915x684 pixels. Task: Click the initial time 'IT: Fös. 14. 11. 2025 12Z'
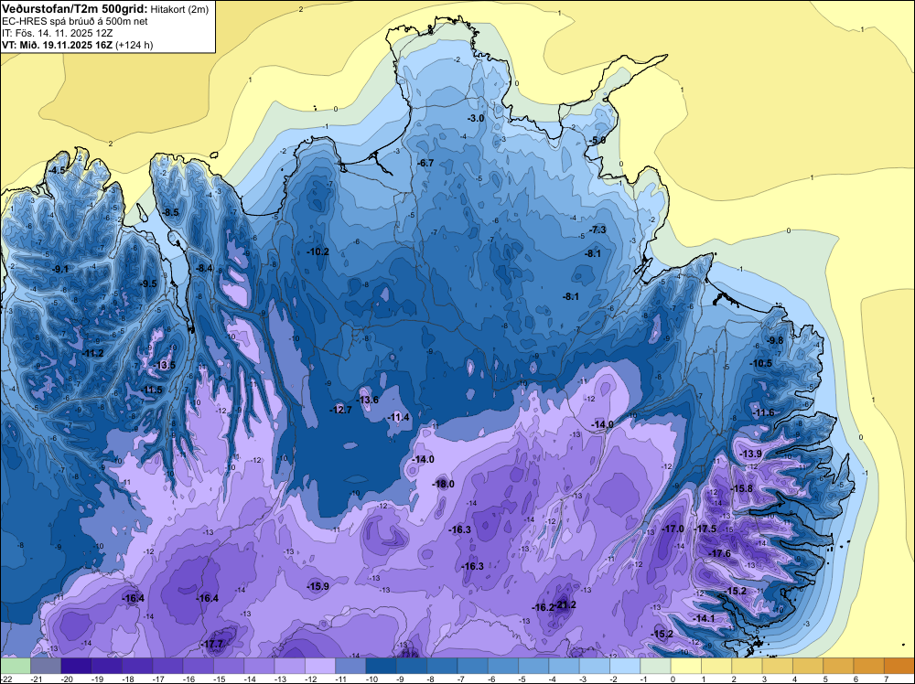57,33
